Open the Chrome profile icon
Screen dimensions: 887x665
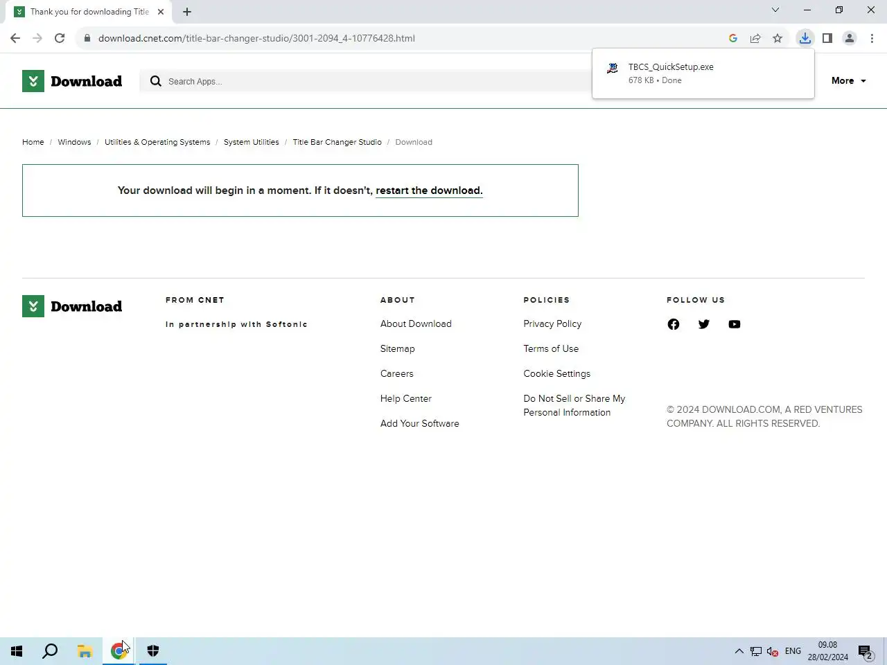[x=850, y=38]
